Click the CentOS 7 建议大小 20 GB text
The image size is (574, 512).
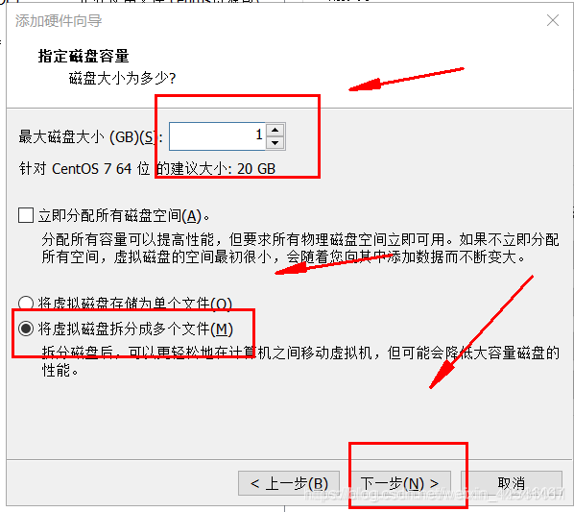point(147,169)
